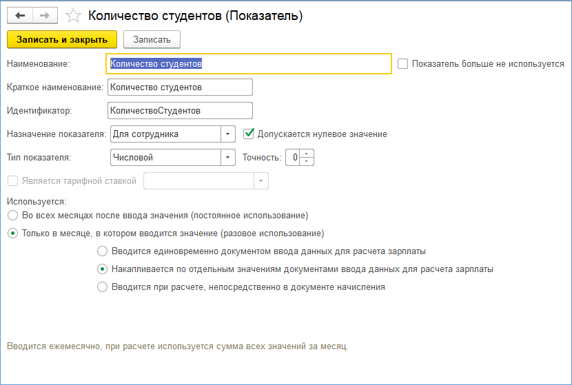Click the back navigation arrow

click(x=20, y=15)
